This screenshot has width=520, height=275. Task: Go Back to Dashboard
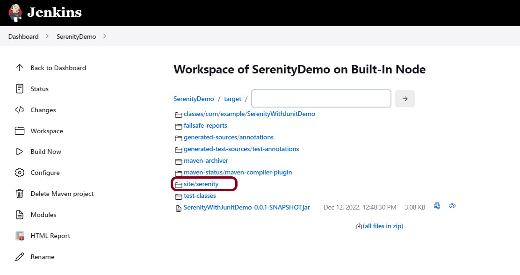pyautogui.click(x=58, y=68)
